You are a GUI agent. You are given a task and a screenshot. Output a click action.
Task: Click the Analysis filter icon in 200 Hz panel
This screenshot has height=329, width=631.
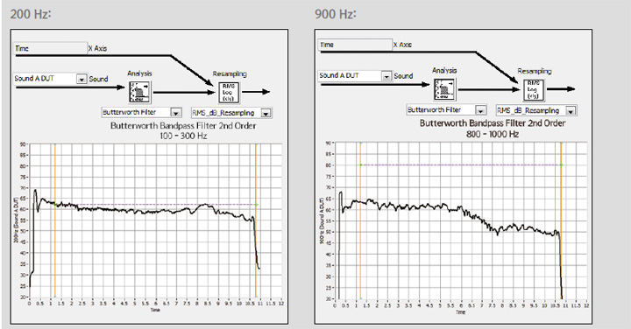(x=139, y=92)
